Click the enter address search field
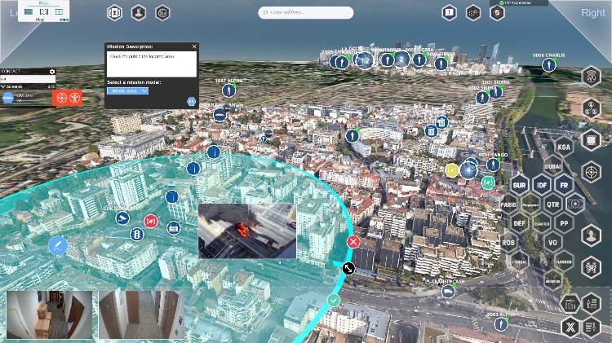The height and width of the screenshot is (343, 612). tap(306, 12)
